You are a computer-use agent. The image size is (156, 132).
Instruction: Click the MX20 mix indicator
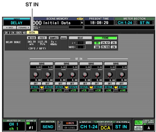pyautogui.click(x=70, y=123)
